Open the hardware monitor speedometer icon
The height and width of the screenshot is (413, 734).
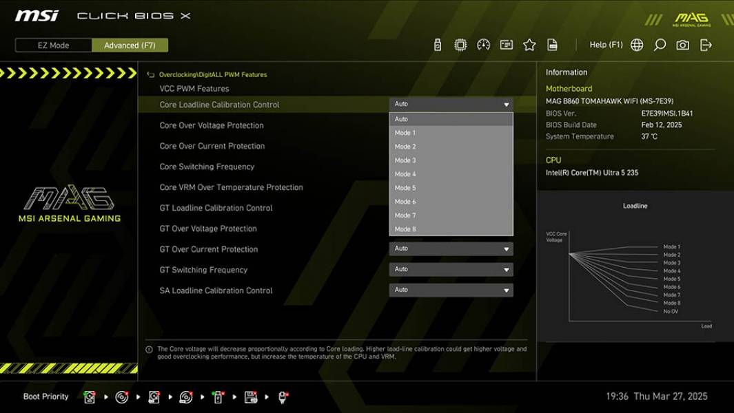pos(483,45)
